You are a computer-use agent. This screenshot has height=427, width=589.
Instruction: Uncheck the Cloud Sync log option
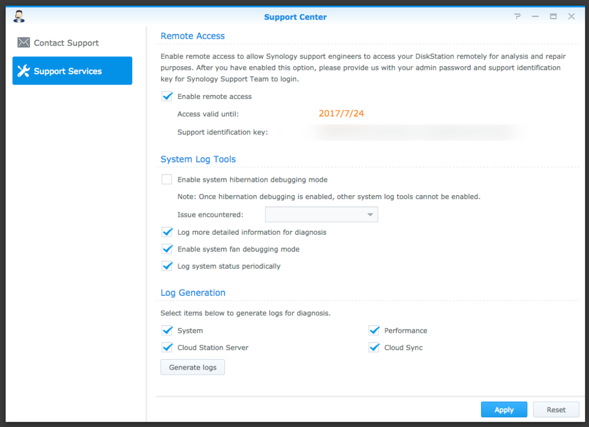(374, 348)
